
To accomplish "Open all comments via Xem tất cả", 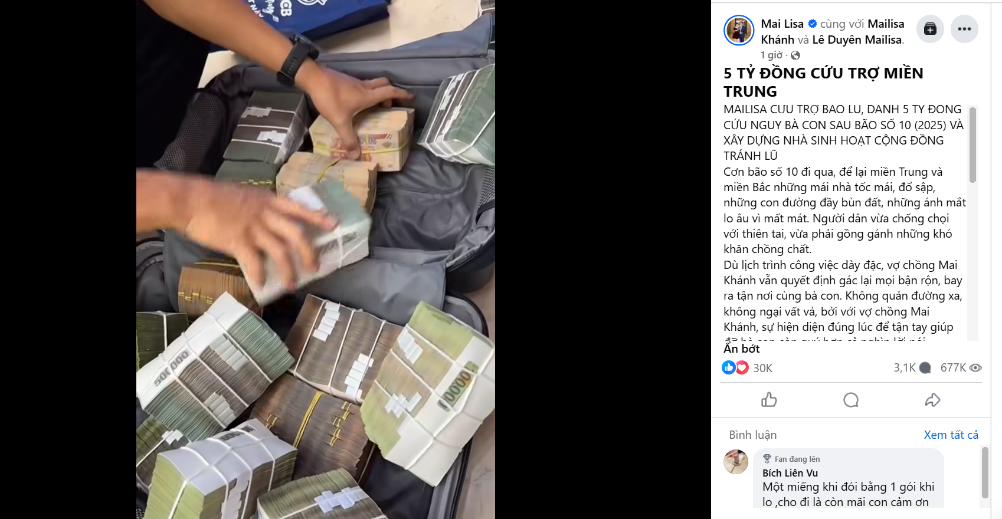I will (951, 435).
